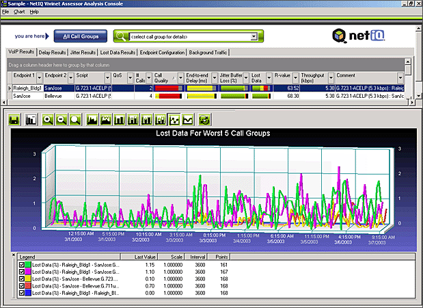This screenshot has height=308, width=423.
Task: Open the call group selection dropdown
Action: click(x=254, y=36)
